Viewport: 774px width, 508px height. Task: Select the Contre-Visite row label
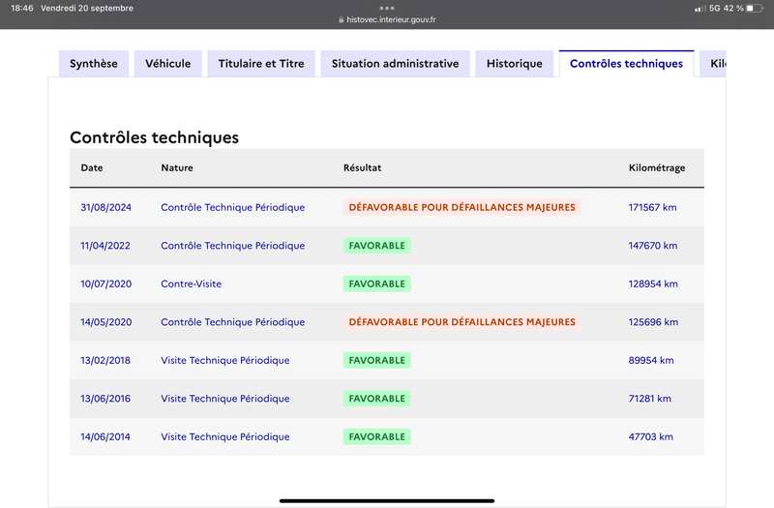point(191,284)
